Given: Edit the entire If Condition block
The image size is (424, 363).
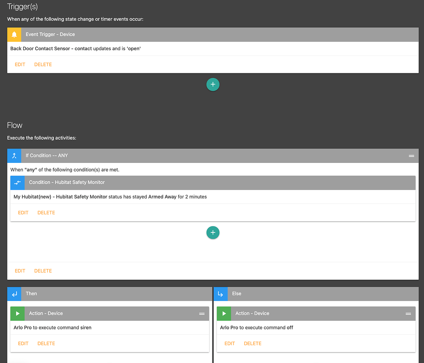Looking at the screenshot, I should pos(19,271).
